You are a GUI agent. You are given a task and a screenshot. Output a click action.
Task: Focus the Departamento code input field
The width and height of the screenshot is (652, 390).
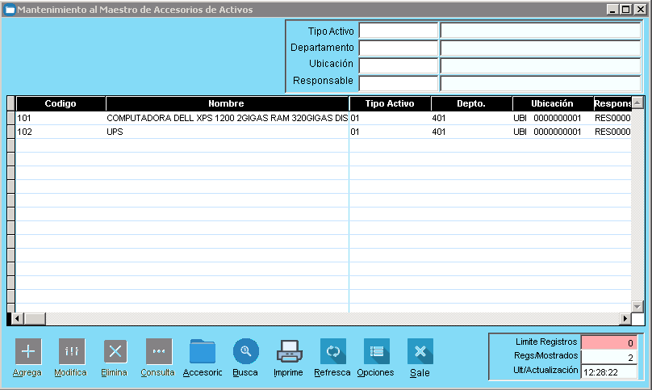pos(398,48)
